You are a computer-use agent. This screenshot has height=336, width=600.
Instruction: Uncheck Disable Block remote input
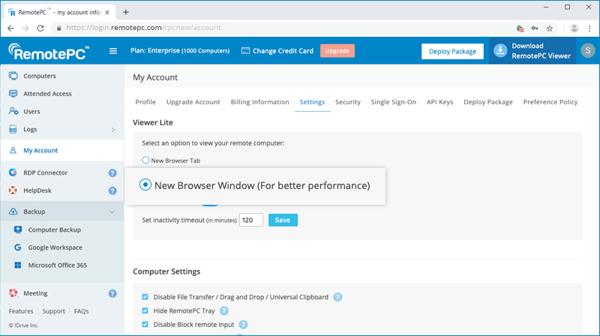click(145, 324)
